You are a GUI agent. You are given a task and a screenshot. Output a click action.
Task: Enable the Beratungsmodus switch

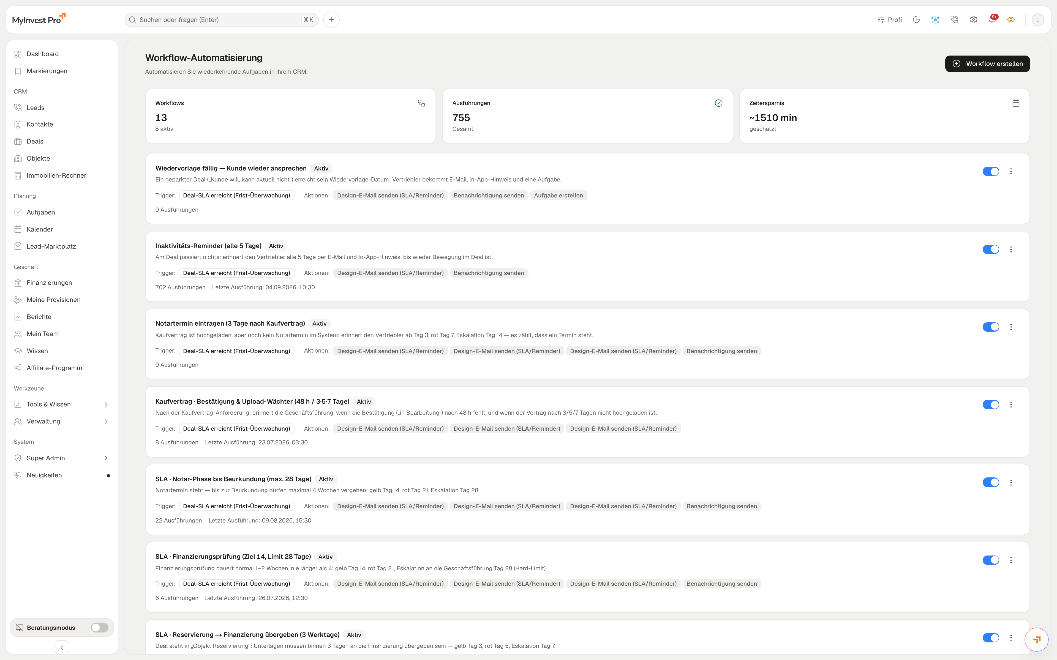(100, 628)
